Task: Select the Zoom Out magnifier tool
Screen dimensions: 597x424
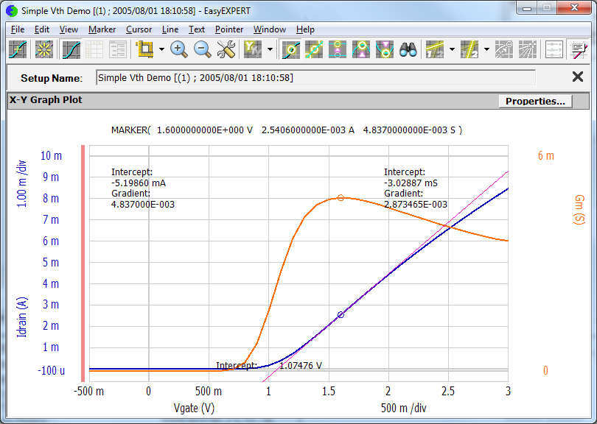Action: point(201,49)
